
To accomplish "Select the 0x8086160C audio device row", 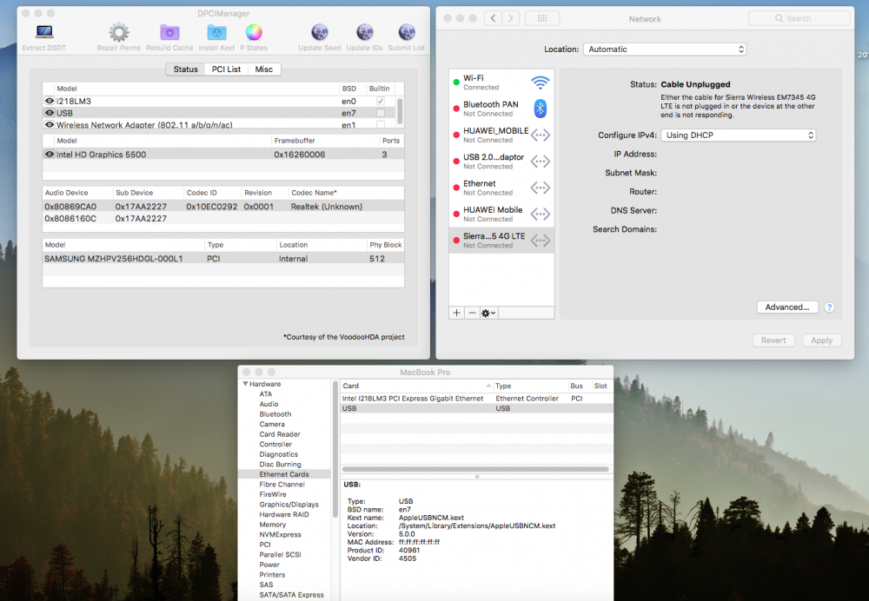I will tap(223, 218).
